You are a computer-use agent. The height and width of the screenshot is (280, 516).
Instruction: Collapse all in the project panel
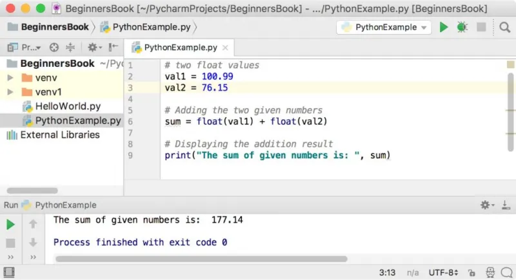point(70,48)
